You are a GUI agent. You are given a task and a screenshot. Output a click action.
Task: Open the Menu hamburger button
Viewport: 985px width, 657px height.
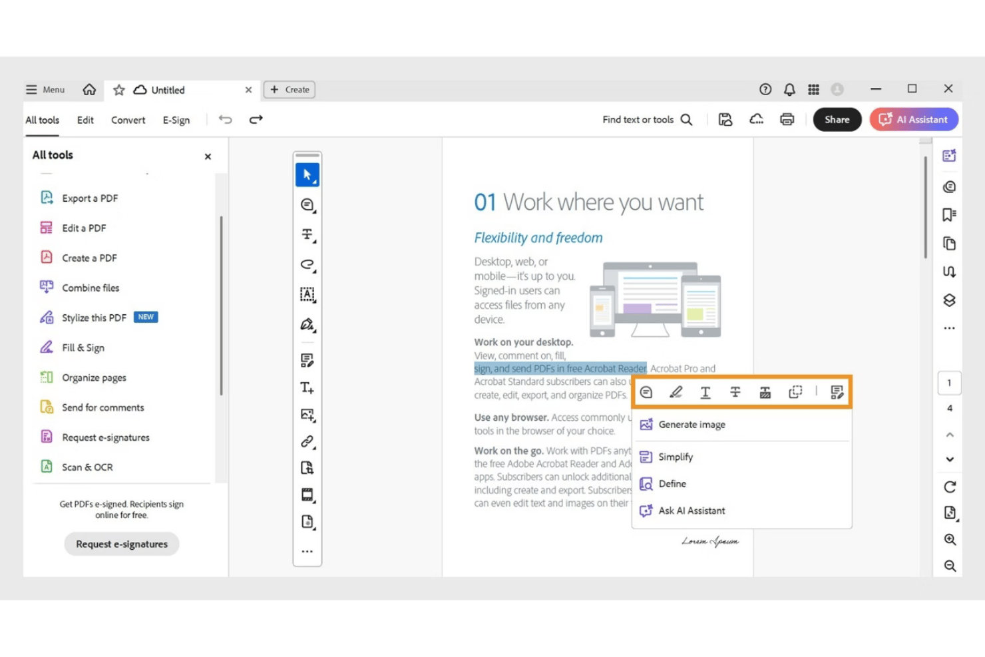tap(45, 89)
